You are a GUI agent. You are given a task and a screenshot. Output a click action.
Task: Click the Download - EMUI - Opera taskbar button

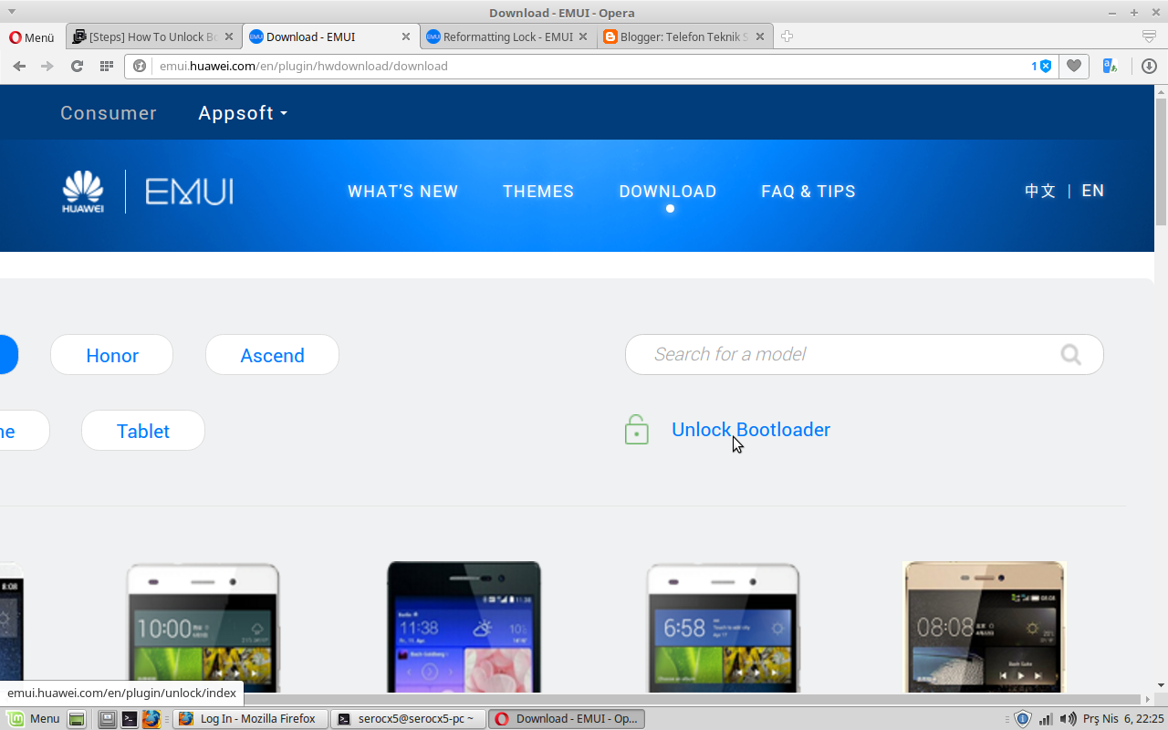point(567,719)
